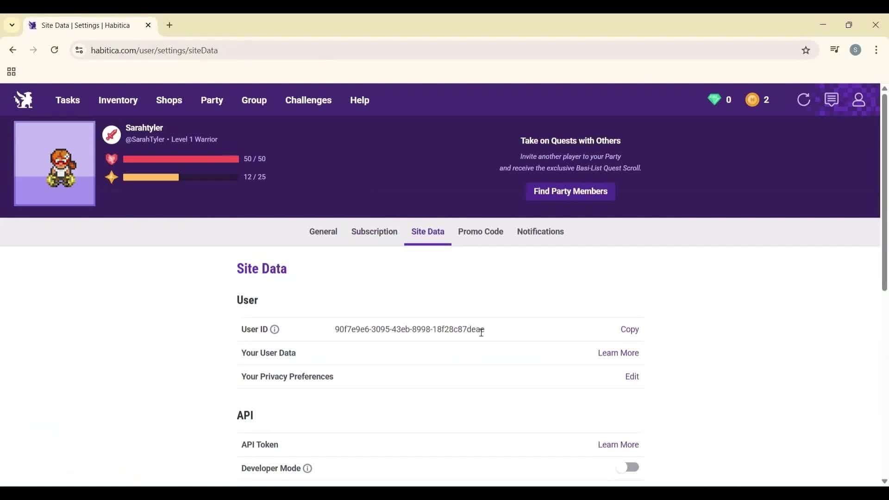Image resolution: width=889 pixels, height=500 pixels.
Task: Click the User ID info icon
Action: 275,330
